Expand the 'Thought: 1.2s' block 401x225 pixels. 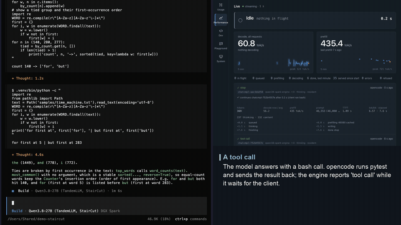[x=28, y=78]
